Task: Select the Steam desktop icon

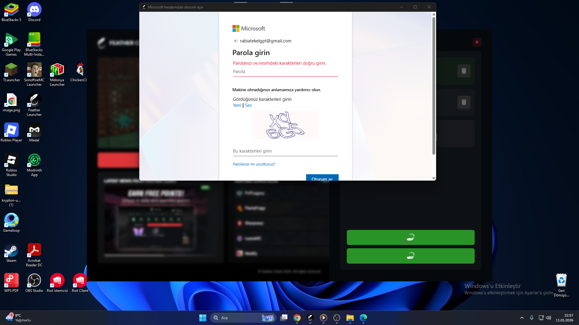Action: 11,253
